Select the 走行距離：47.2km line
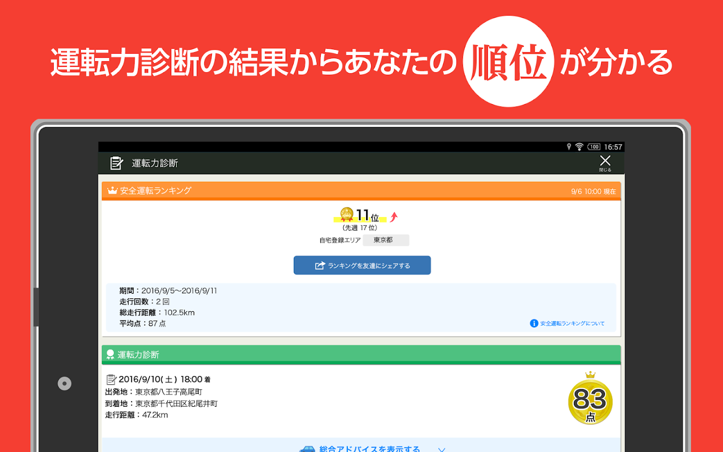 click(137, 415)
